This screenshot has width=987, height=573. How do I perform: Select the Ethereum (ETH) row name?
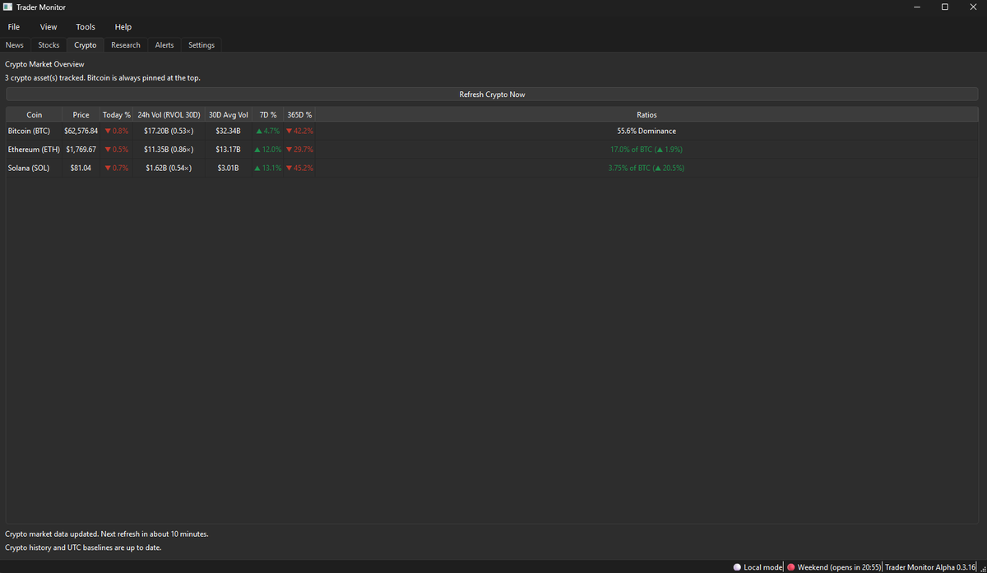(32, 150)
